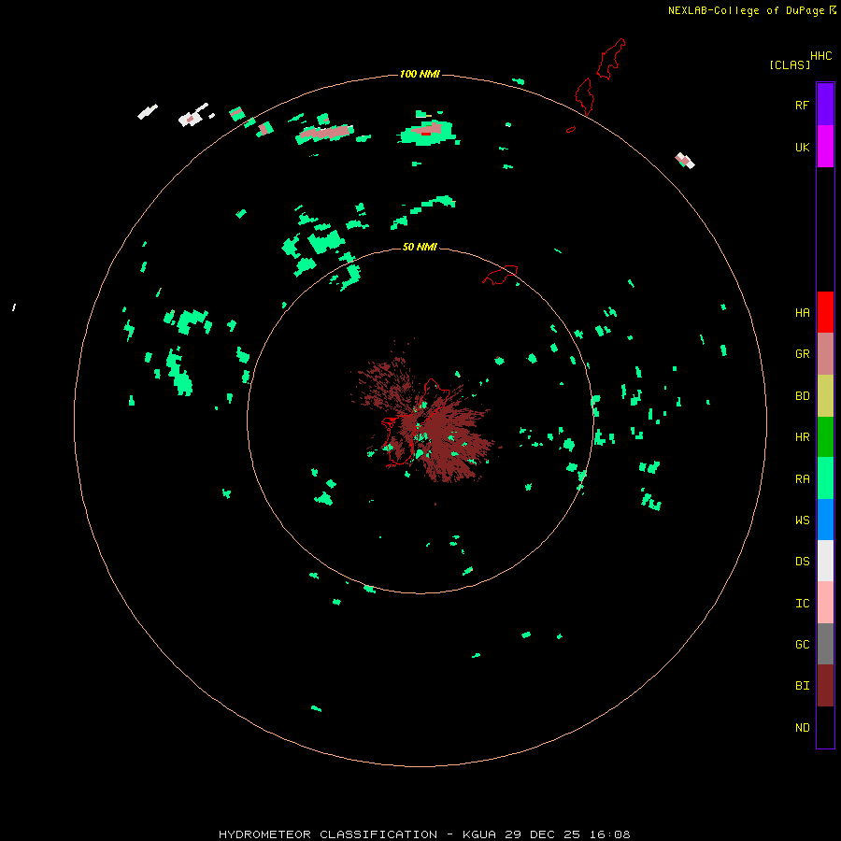Pick the HR dark green legend swatch
This screenshot has height=841, width=841.
point(825,437)
